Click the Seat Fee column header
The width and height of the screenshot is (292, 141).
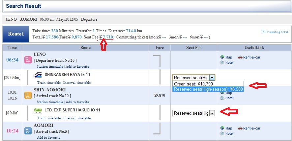(194, 48)
